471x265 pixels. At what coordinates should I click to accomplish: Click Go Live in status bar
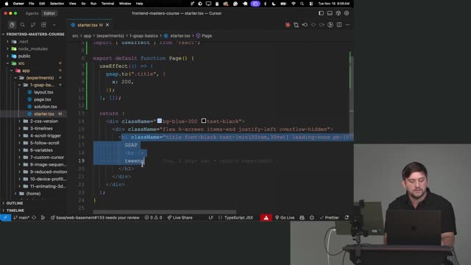(x=285, y=218)
